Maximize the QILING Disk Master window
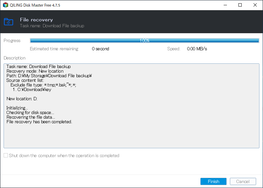The image size is (263, 188). (x=240, y=5)
